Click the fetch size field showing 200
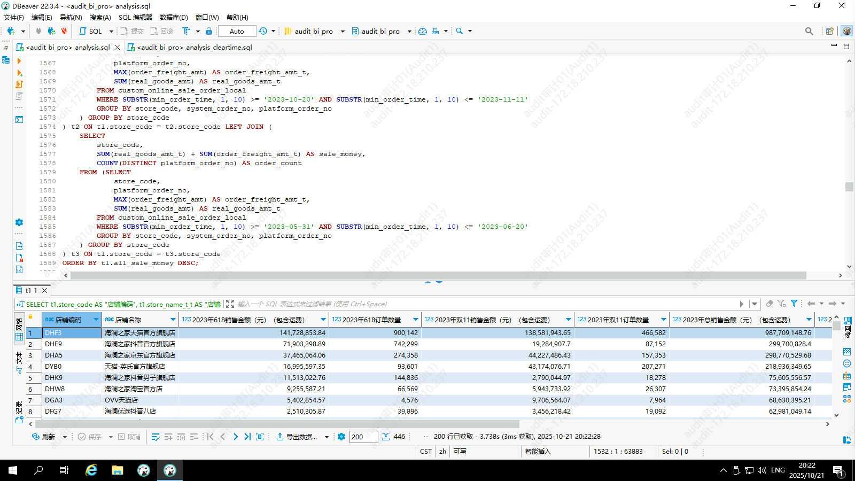This screenshot has width=855, height=481. coord(363,437)
